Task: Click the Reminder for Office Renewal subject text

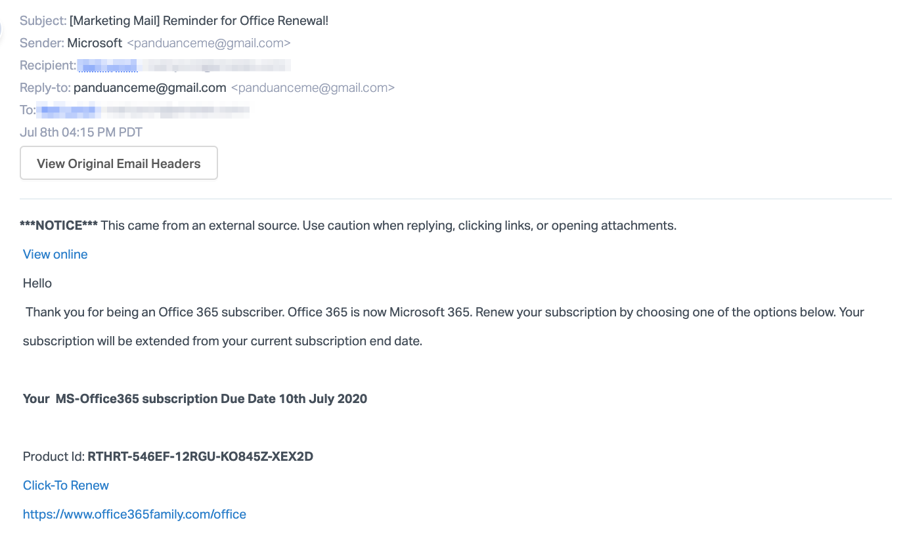Action: click(198, 21)
